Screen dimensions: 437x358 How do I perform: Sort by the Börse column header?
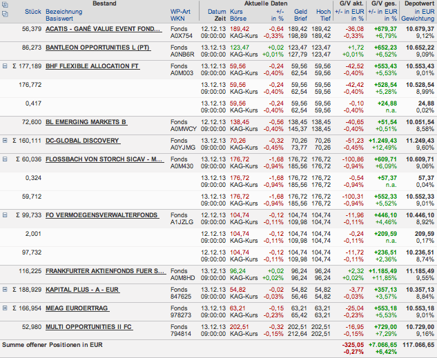point(238,19)
